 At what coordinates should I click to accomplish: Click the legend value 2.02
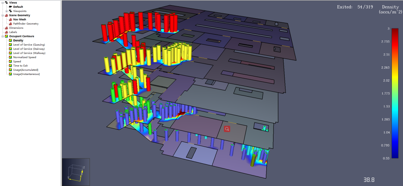(386, 81)
